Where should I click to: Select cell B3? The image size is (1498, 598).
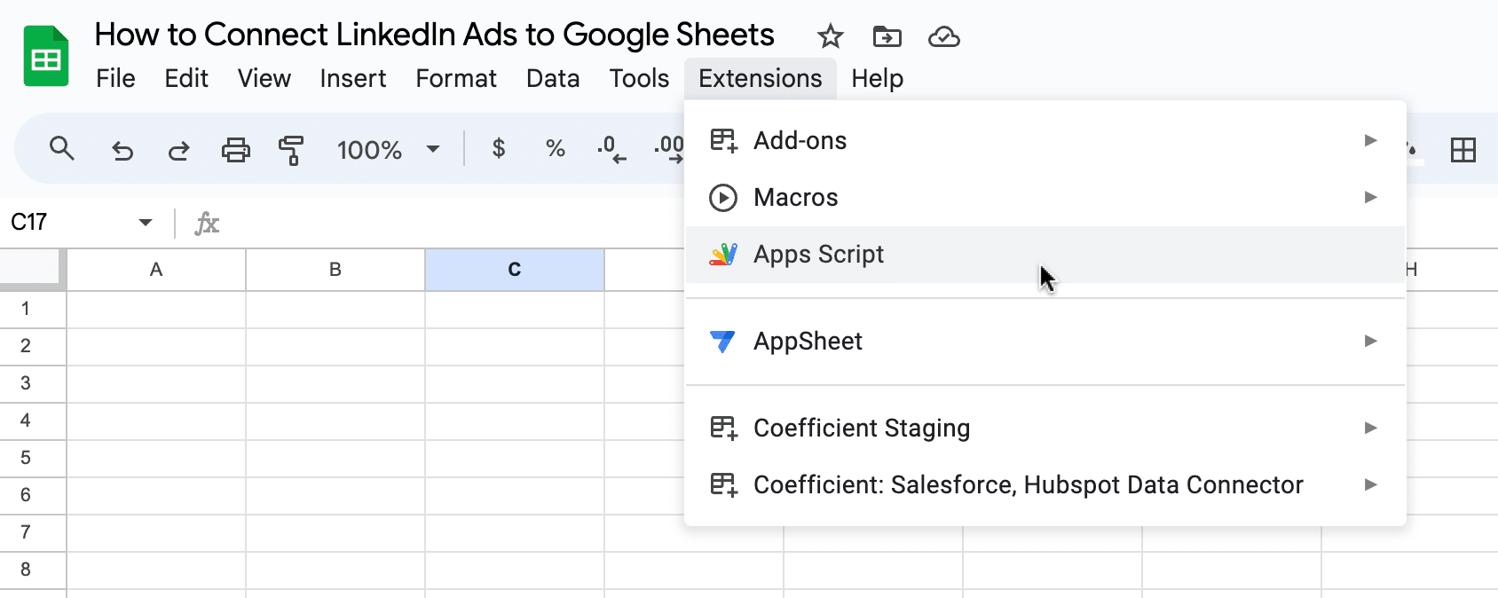pyautogui.click(x=335, y=384)
